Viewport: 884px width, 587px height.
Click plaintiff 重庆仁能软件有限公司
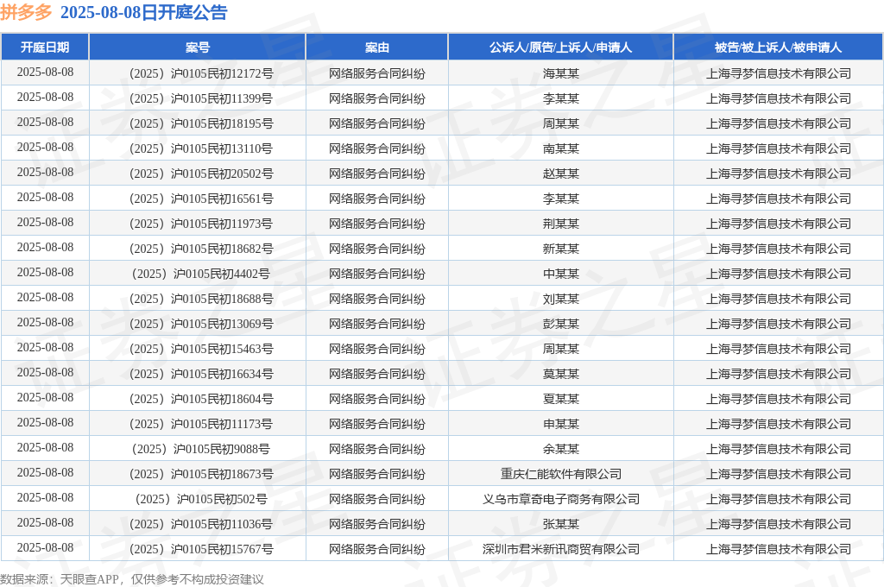[x=560, y=474]
